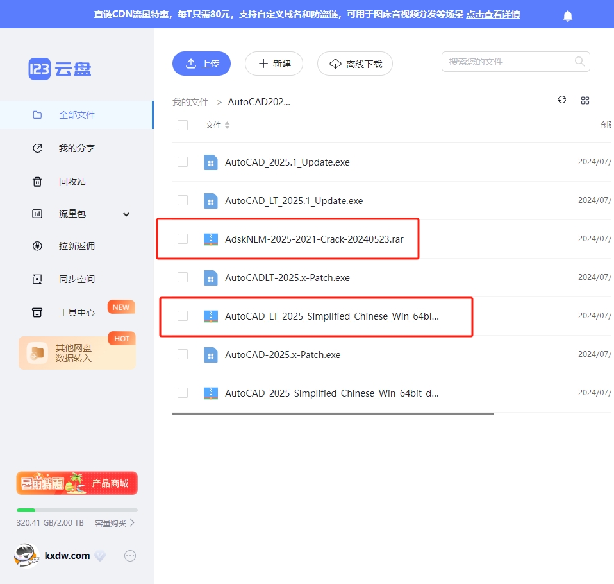Open 容量购买 arrow link
Image resolution: width=614 pixels, height=584 pixels.
[x=115, y=523]
